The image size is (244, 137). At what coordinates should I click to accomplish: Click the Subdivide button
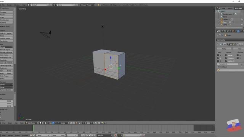click(x=6, y=60)
